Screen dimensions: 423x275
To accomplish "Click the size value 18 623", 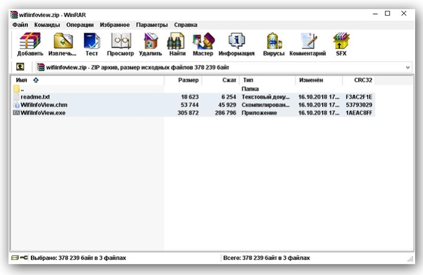I will pos(189,97).
